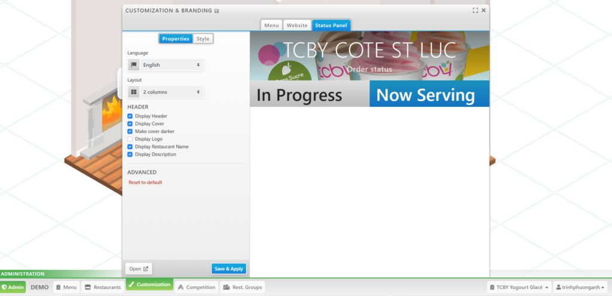Click the Reset to default link

[x=145, y=182]
